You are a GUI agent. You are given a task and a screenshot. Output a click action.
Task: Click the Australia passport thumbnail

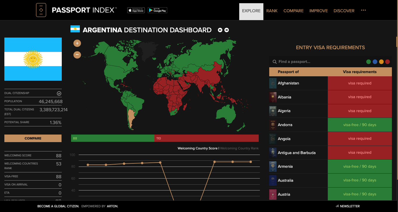pos(273,181)
